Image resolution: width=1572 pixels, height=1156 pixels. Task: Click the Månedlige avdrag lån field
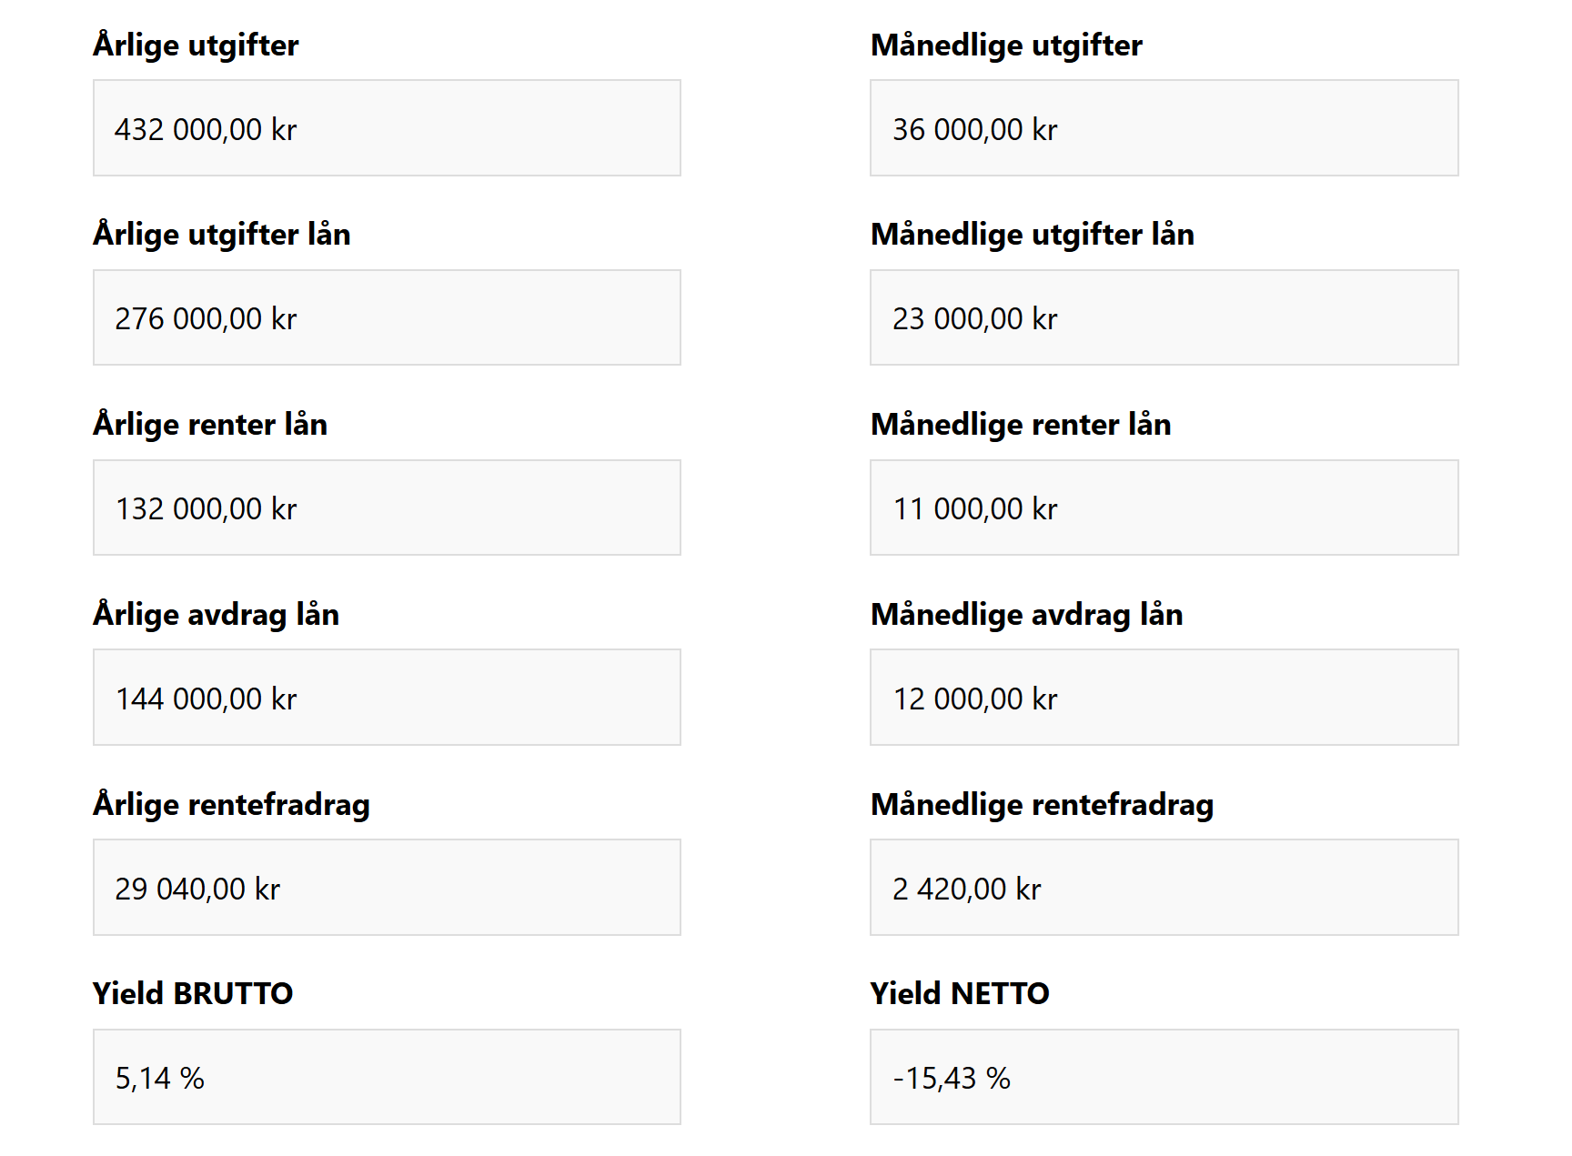(x=1164, y=698)
